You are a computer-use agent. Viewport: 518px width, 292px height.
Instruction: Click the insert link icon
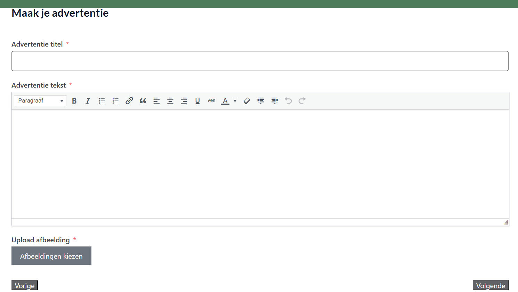click(129, 101)
